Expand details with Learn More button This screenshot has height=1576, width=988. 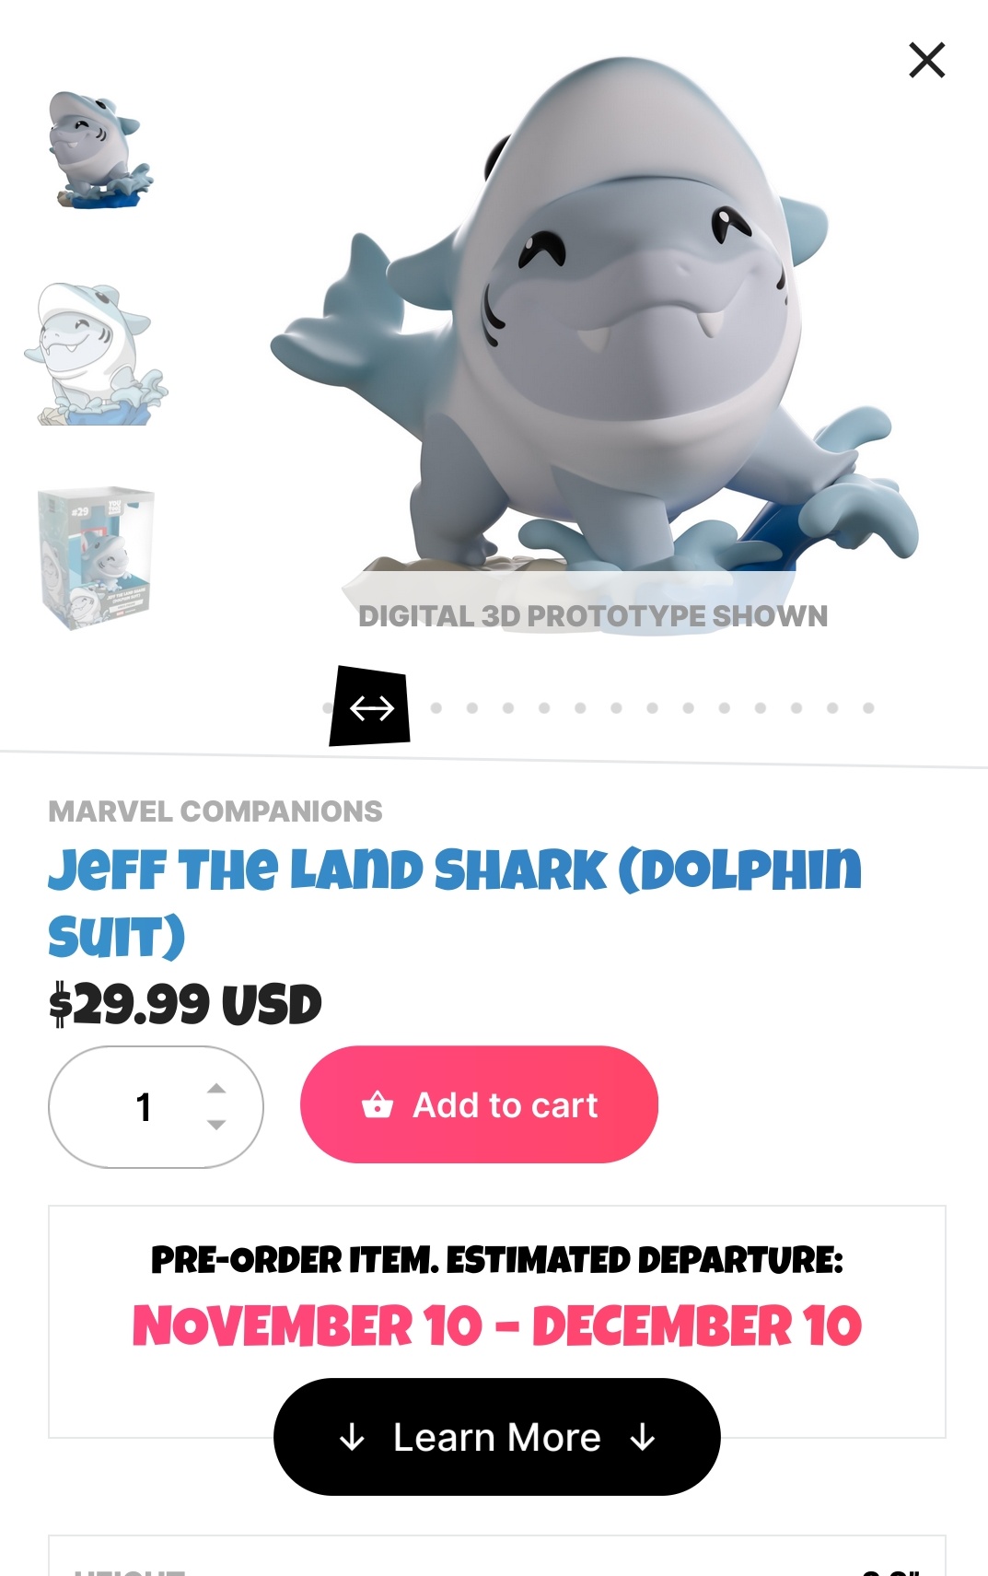[497, 1436]
